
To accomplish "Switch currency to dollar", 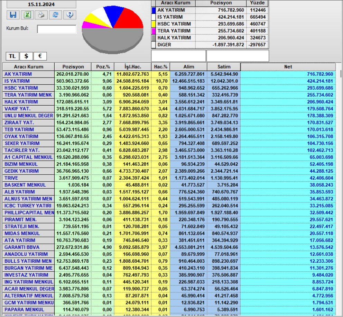I will coord(26,56).
